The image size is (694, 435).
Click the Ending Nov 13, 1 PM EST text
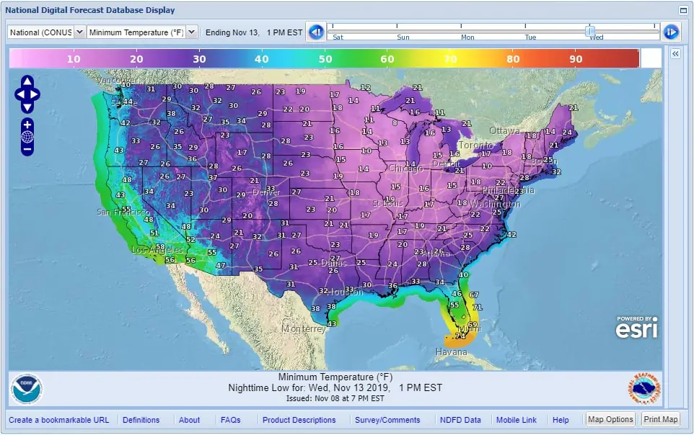coord(254,32)
